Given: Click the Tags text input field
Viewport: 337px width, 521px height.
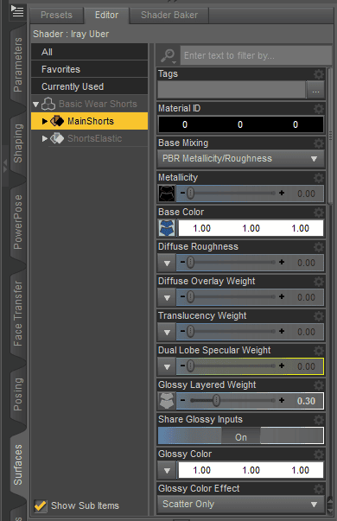Looking at the screenshot, I should coord(232,90).
